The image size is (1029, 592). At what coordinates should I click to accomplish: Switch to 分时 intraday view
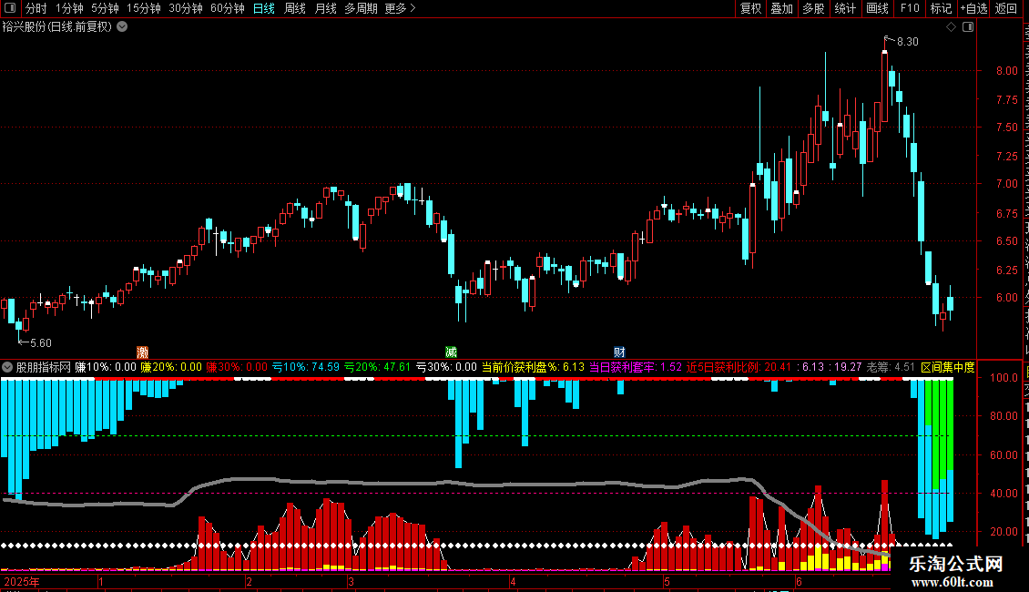coord(36,8)
